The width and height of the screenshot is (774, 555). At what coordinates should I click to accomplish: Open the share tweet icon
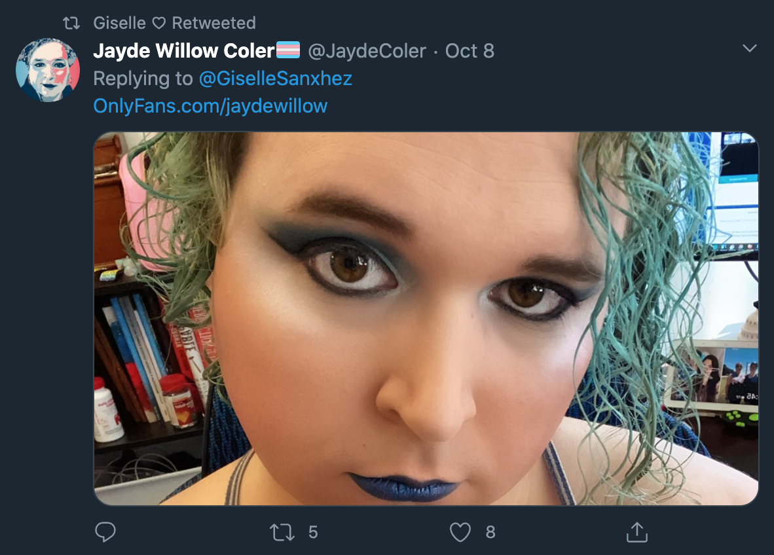click(x=636, y=532)
